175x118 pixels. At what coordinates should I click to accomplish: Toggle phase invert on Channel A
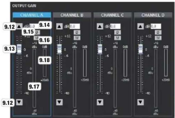[37, 32]
